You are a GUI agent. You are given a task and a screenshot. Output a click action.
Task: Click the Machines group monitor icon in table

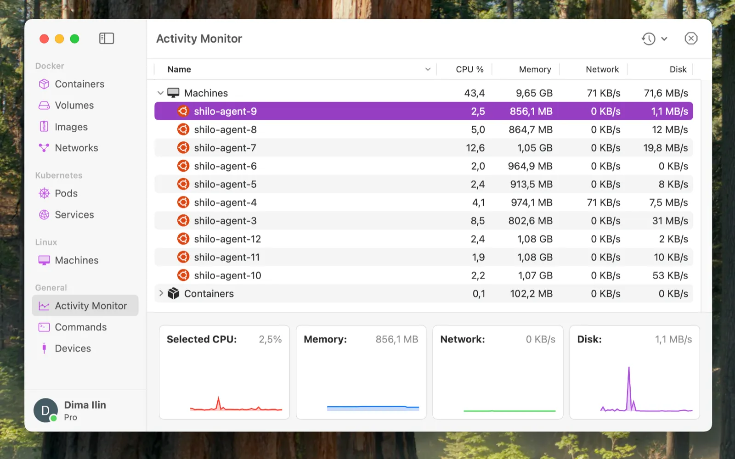(x=173, y=93)
